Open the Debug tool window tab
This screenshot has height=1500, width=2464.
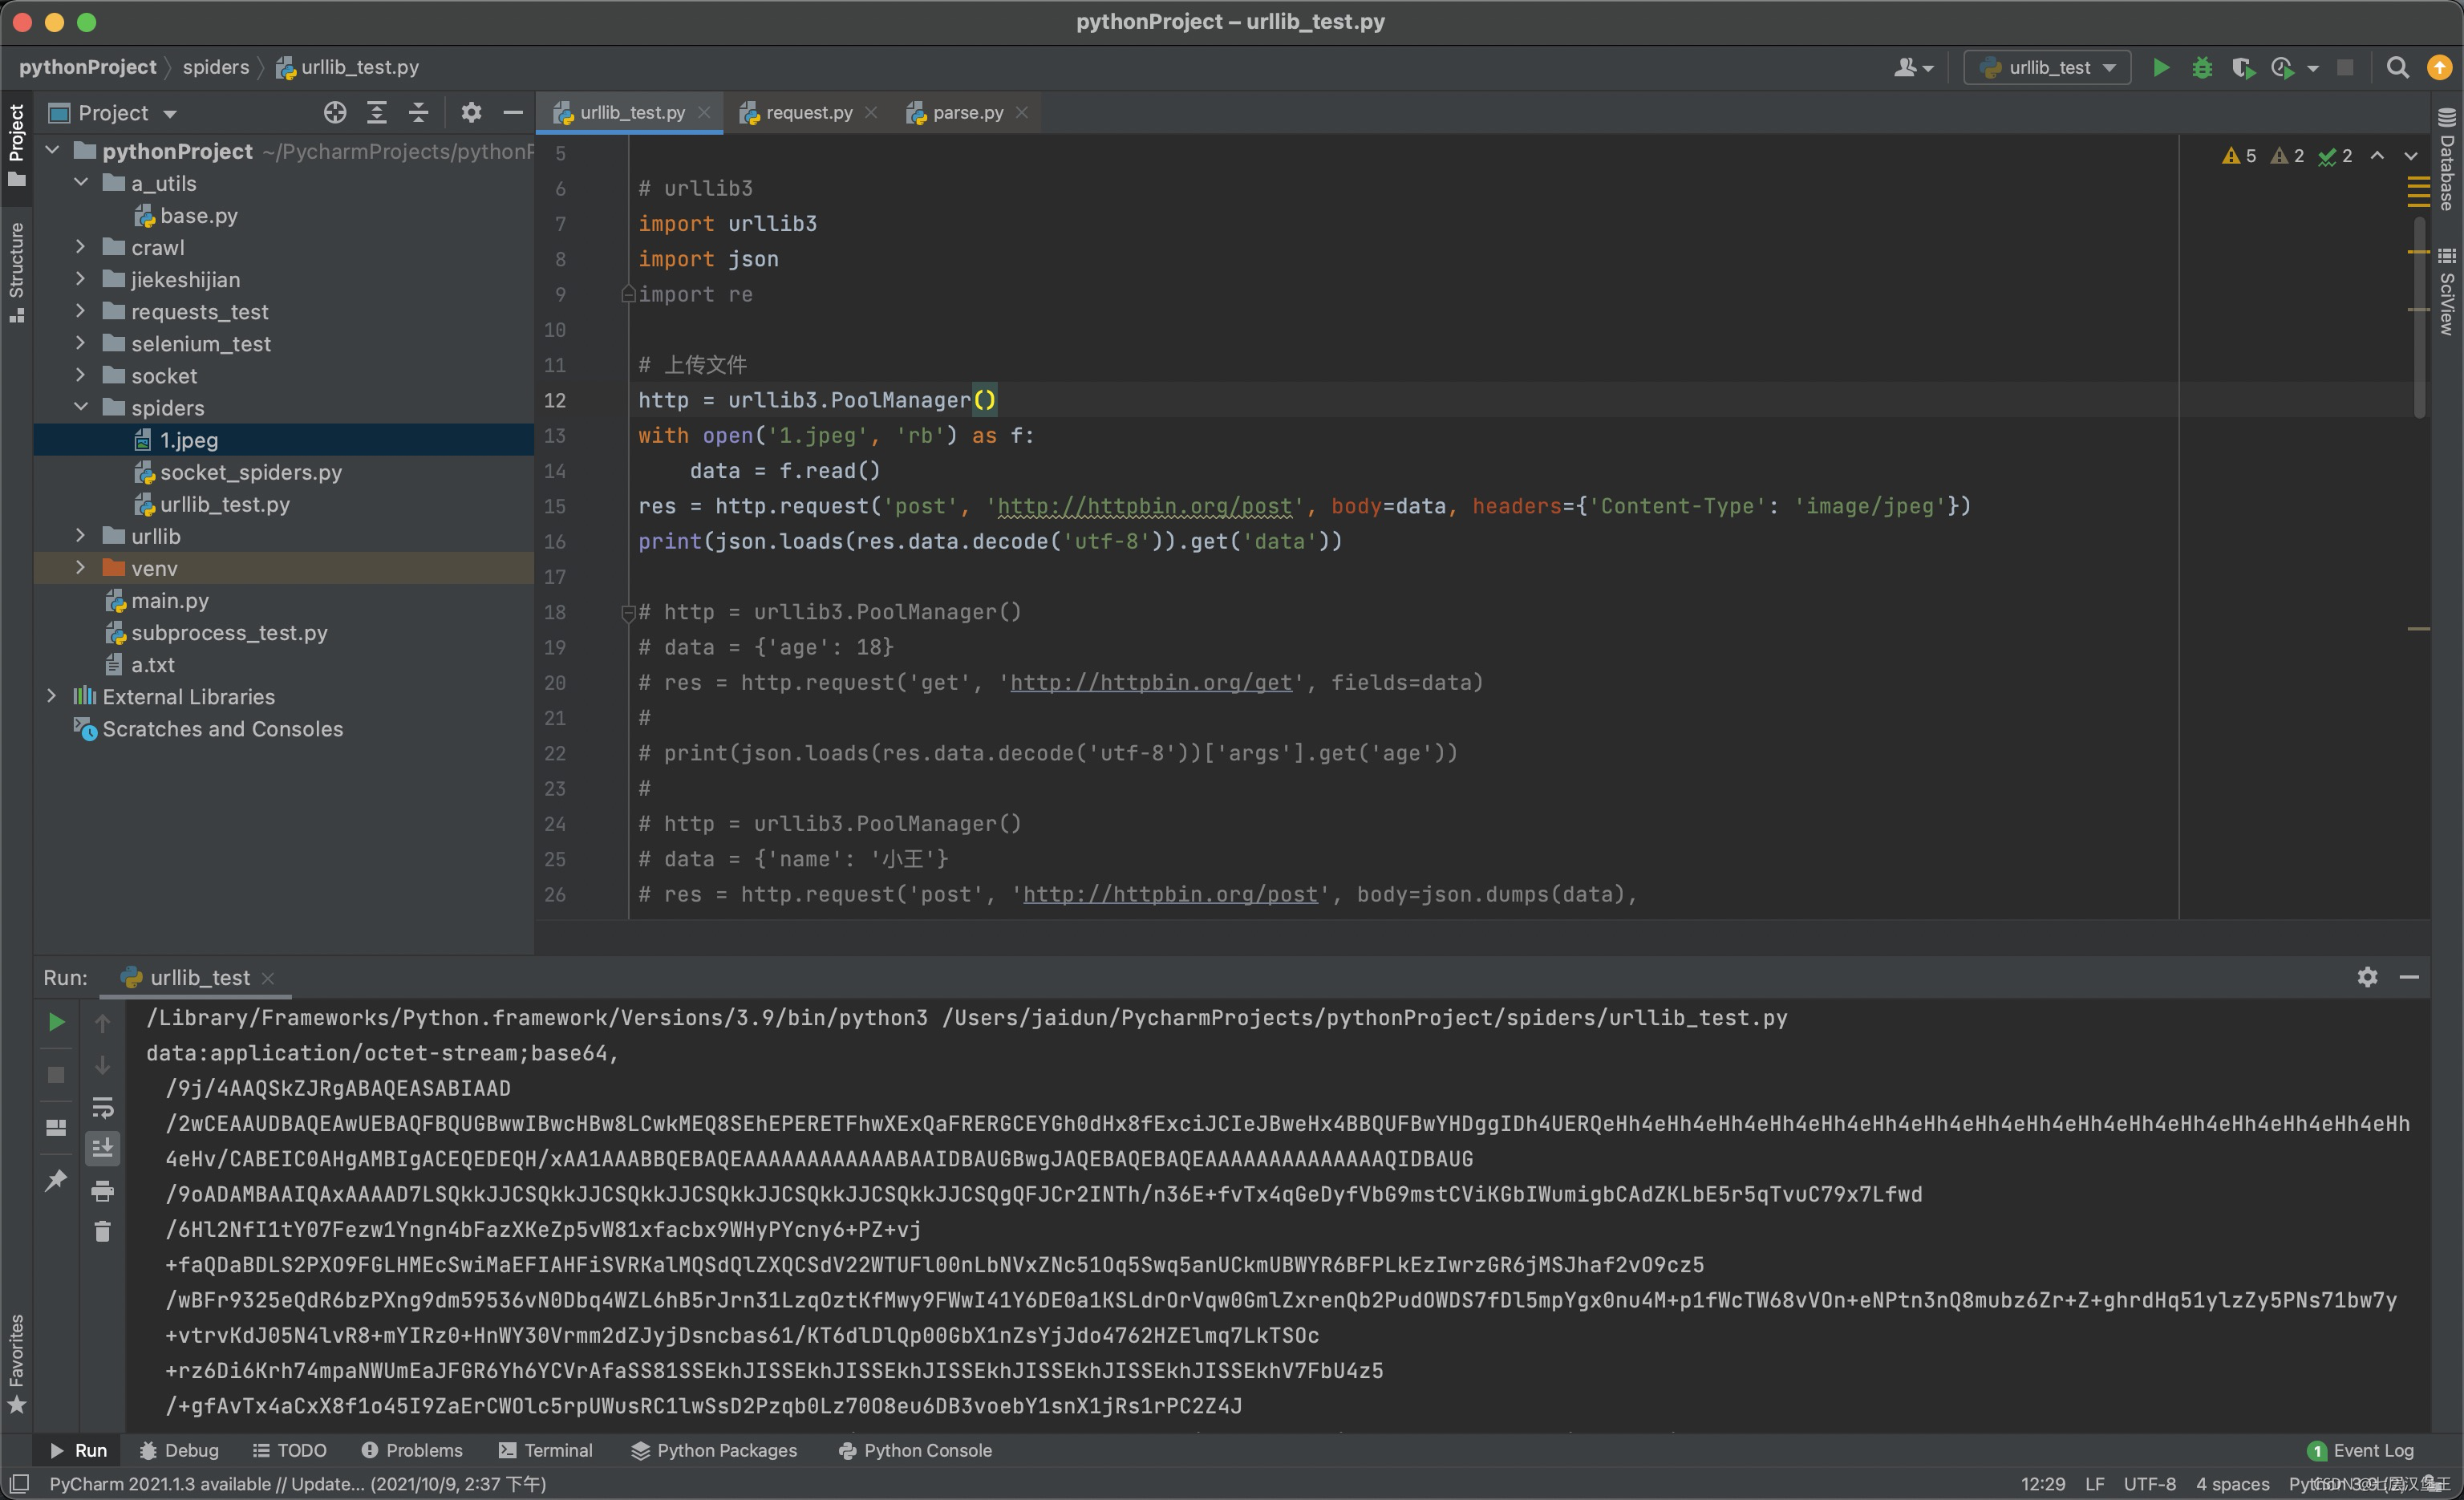178,1450
